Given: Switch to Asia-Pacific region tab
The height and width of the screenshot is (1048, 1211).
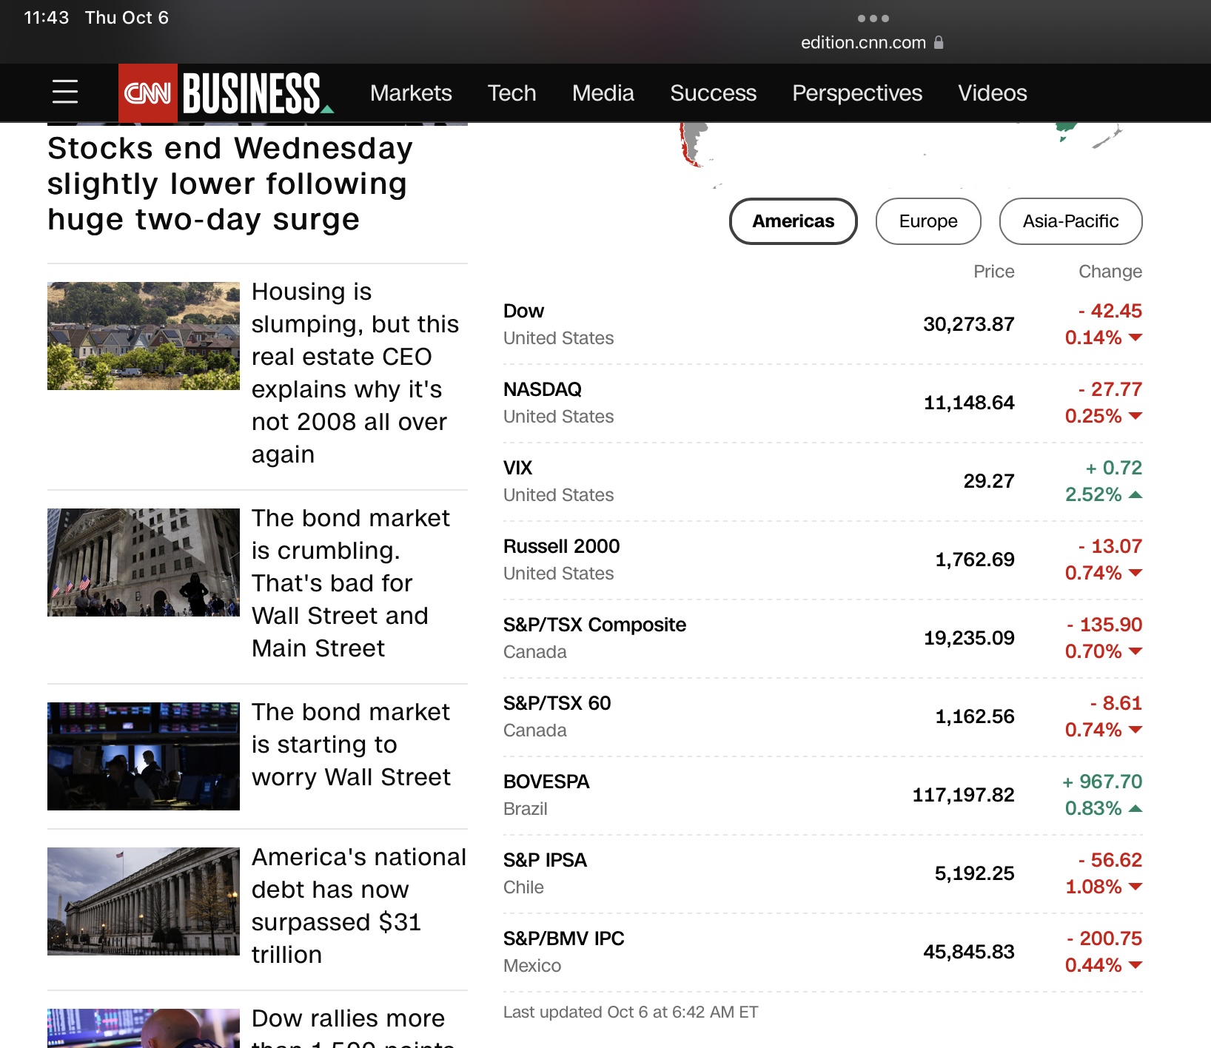Looking at the screenshot, I should point(1070,221).
